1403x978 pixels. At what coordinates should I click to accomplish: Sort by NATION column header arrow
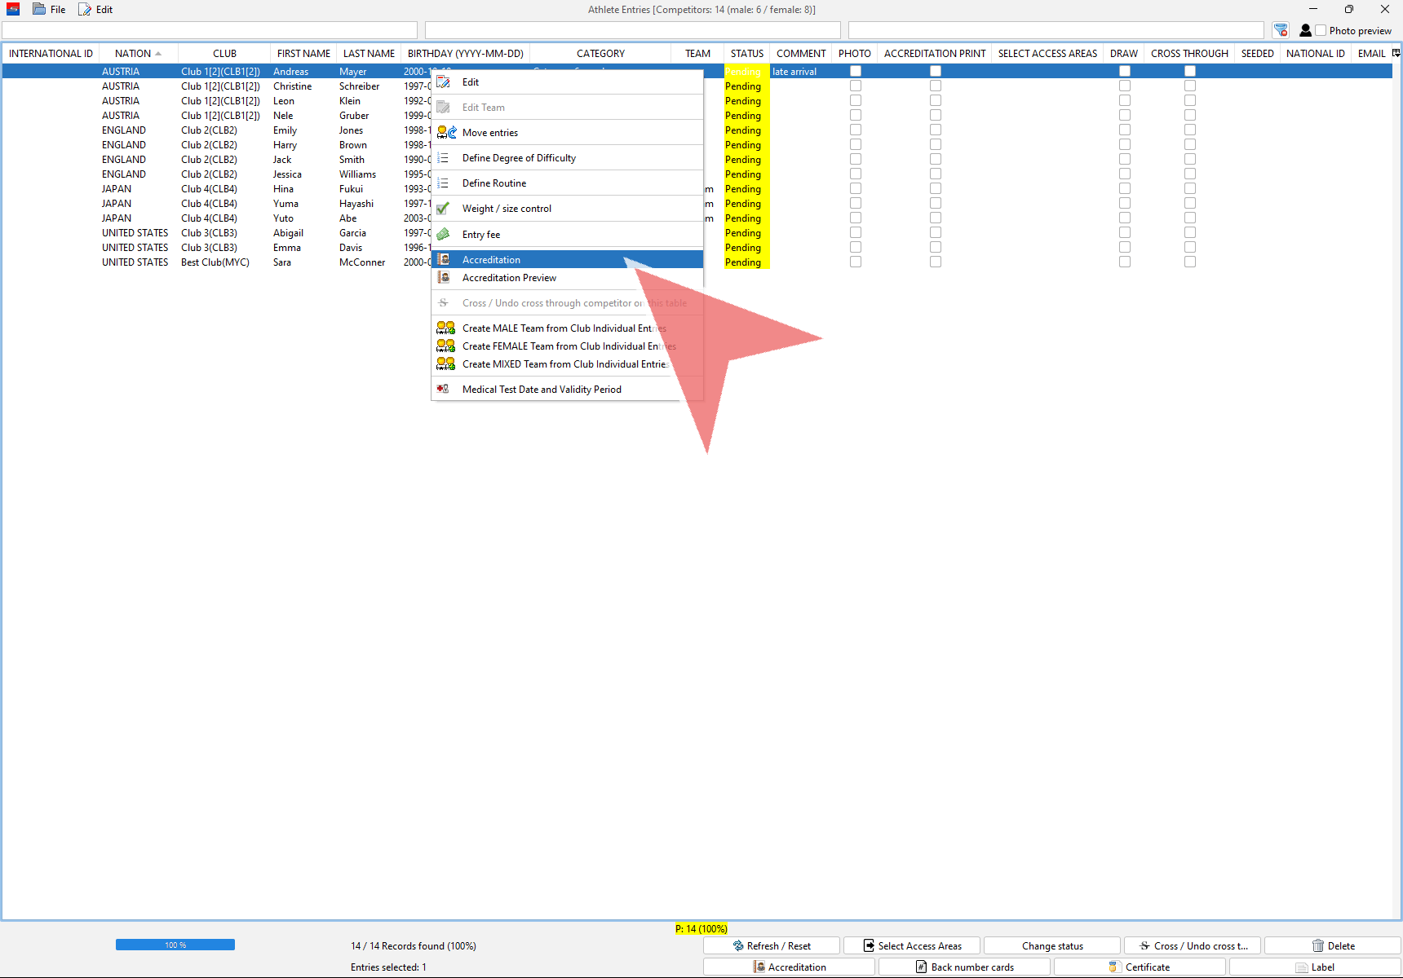[x=158, y=54]
